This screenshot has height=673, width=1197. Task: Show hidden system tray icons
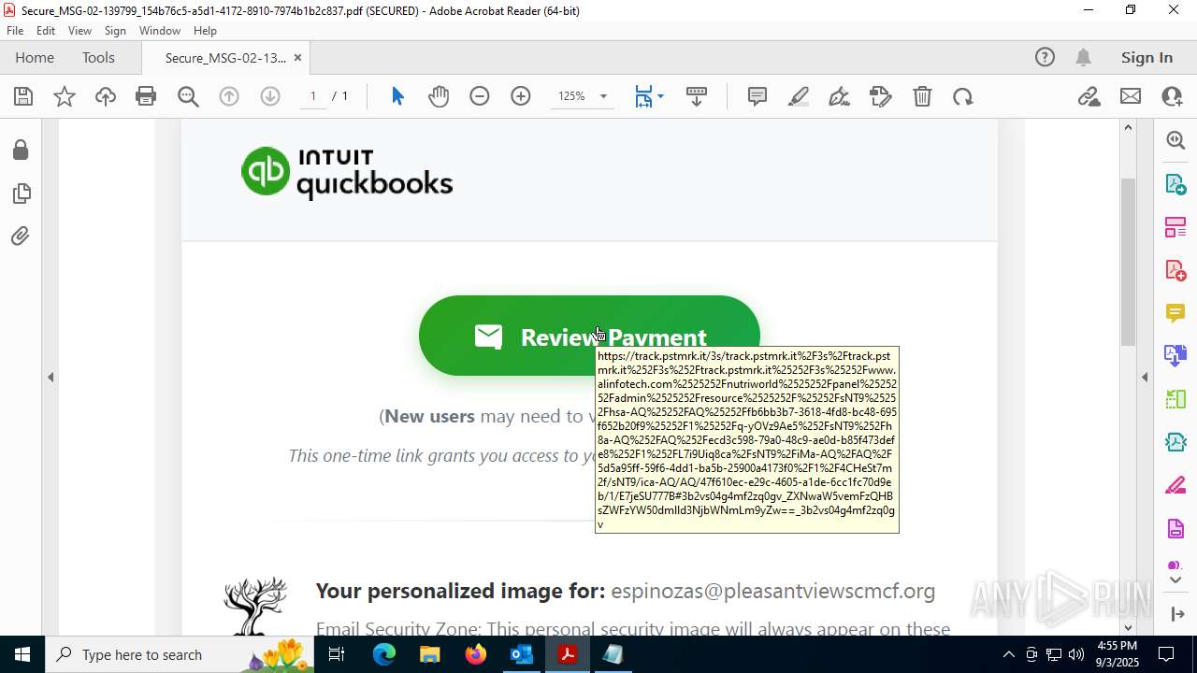tap(1008, 654)
